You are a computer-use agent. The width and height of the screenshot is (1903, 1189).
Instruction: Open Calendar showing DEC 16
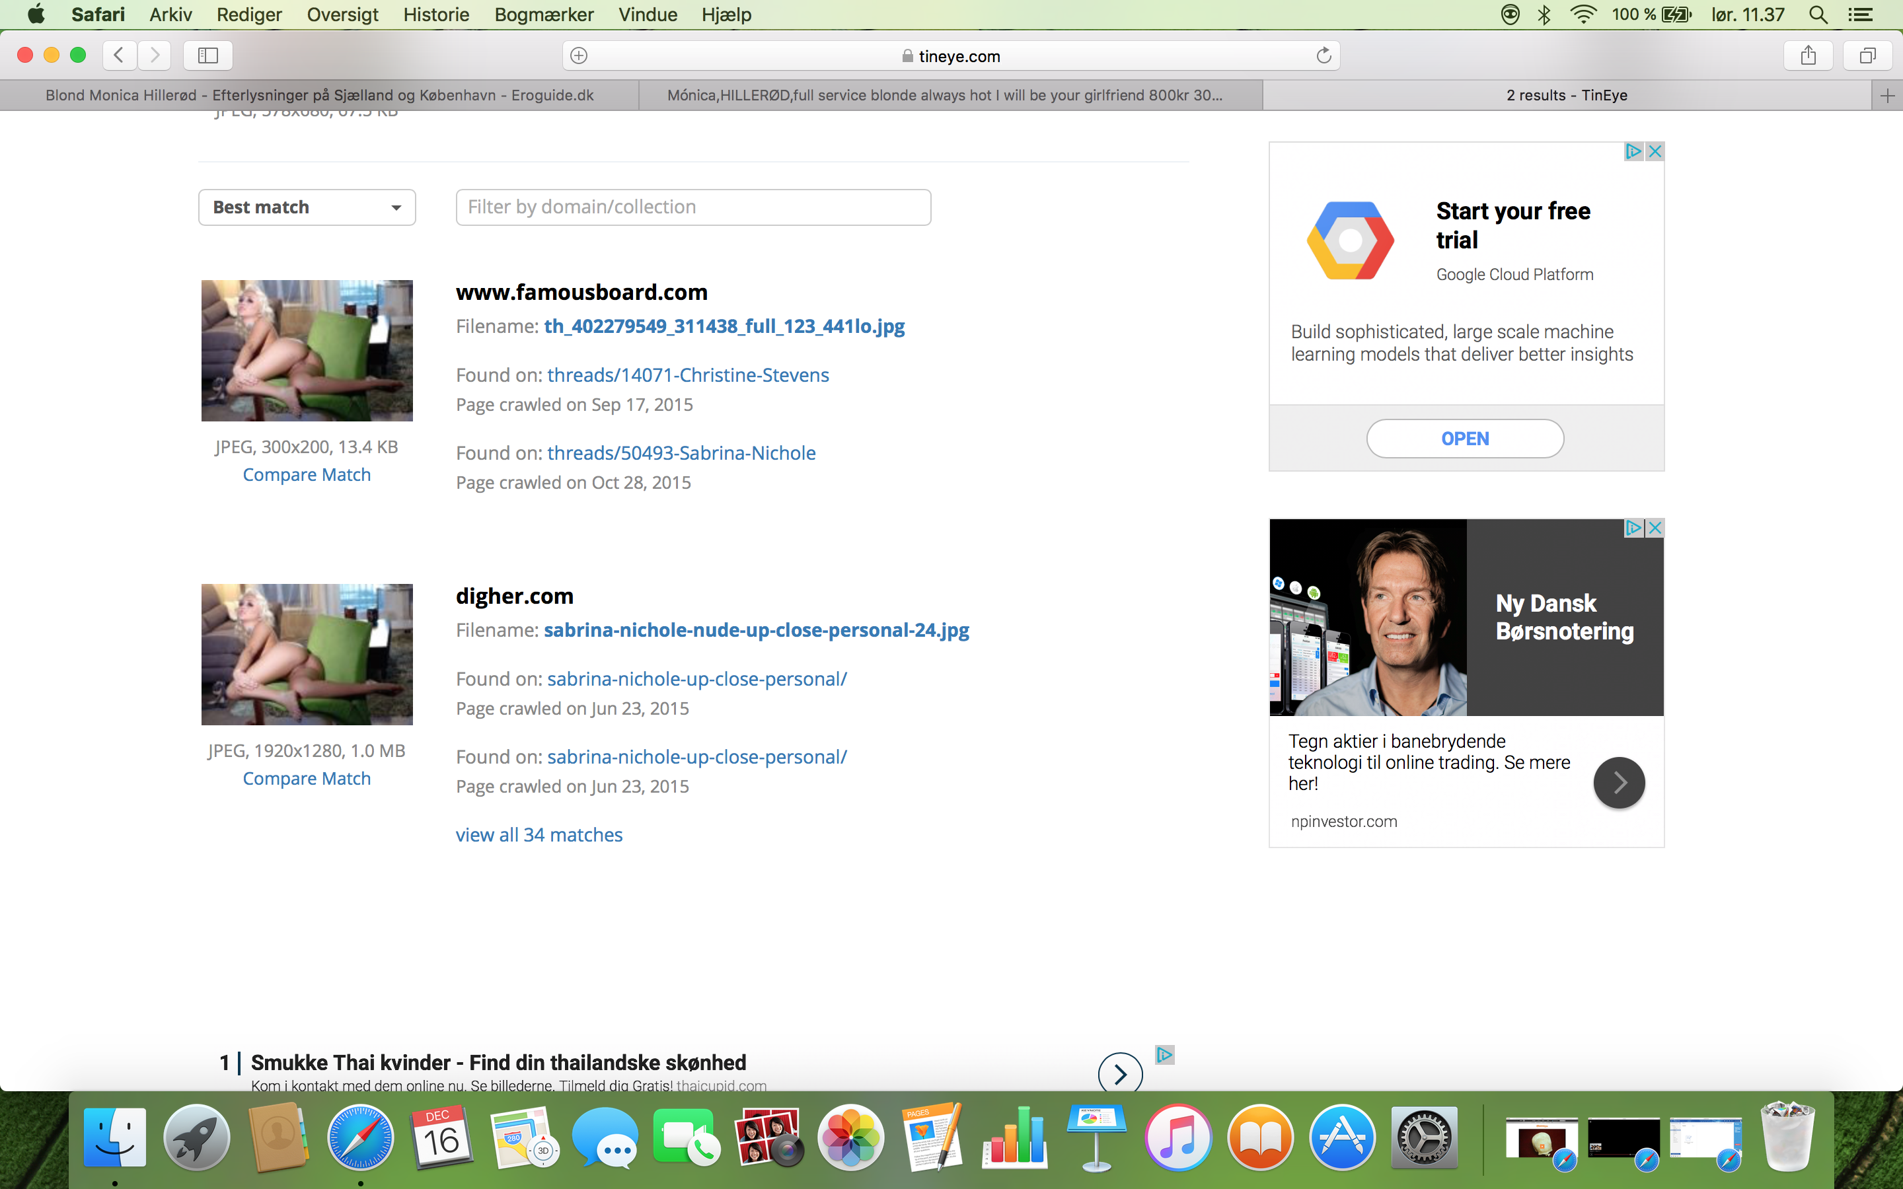coord(441,1137)
